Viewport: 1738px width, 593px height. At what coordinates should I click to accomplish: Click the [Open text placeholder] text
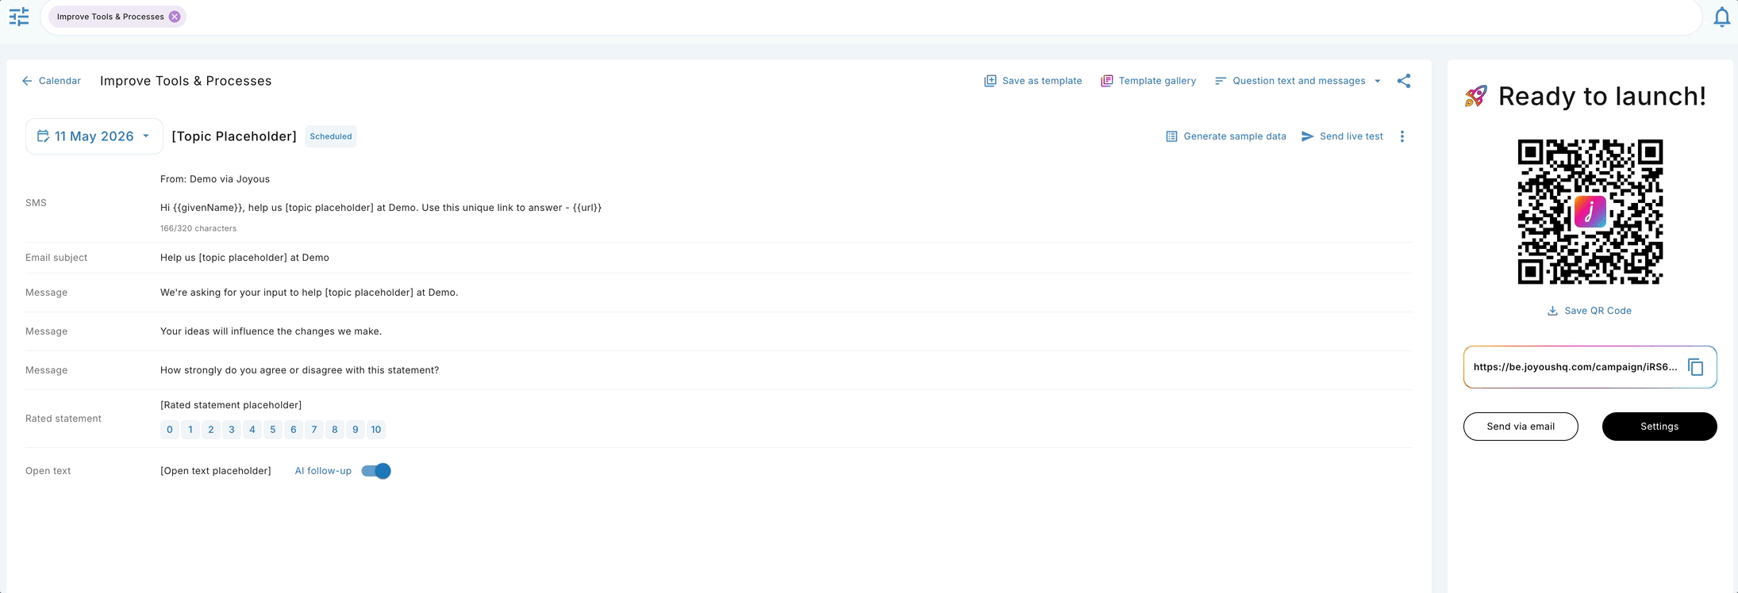click(x=216, y=471)
